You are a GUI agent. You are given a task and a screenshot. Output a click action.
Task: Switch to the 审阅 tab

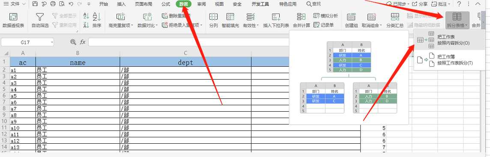(x=202, y=4)
